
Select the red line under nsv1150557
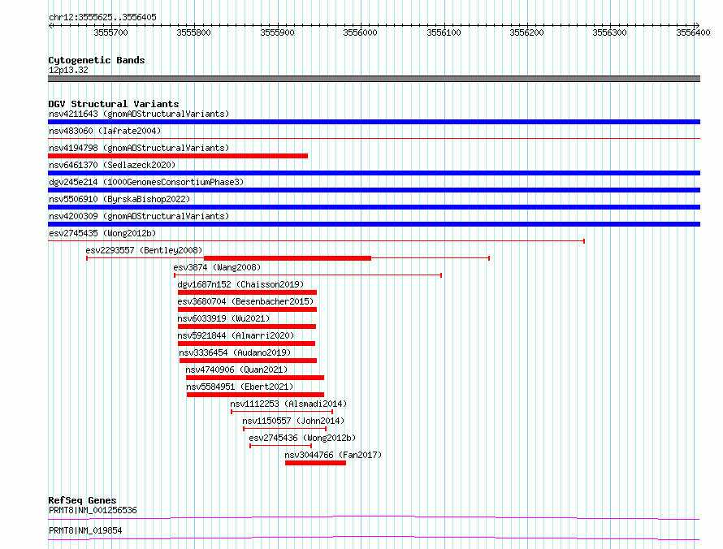coord(284,429)
